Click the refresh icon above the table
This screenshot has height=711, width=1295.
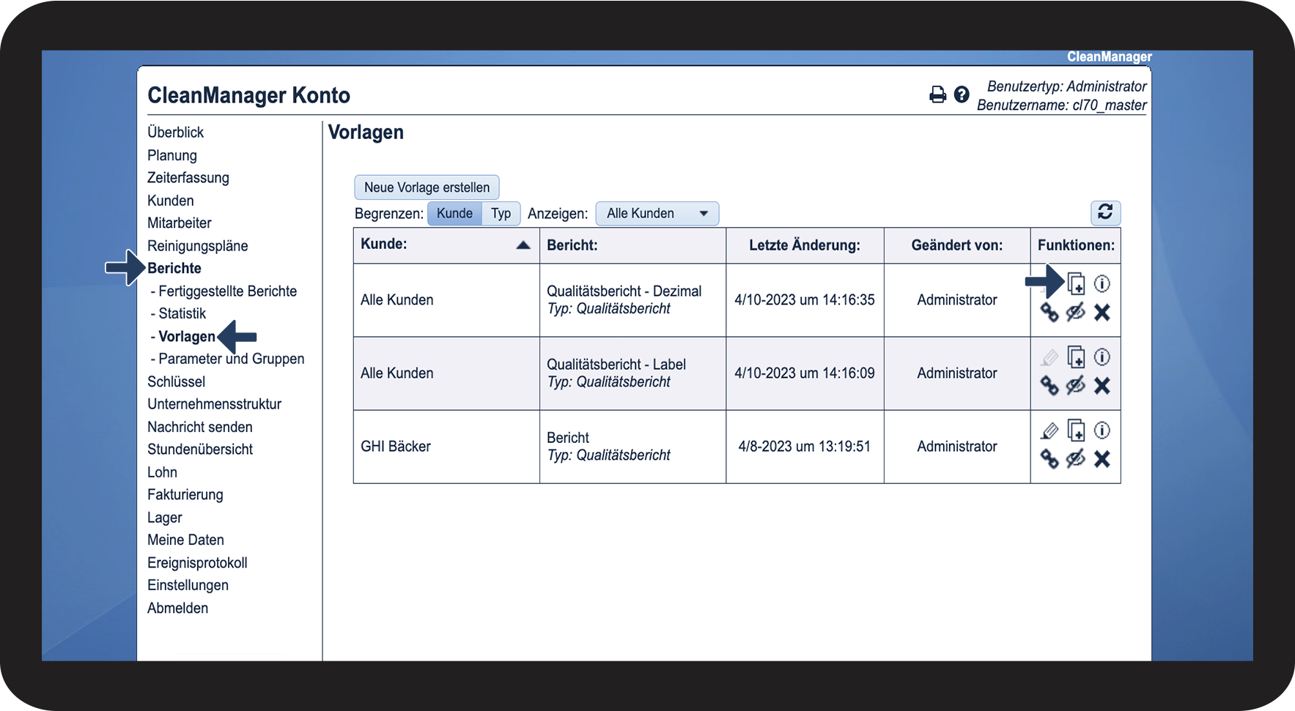coord(1105,212)
